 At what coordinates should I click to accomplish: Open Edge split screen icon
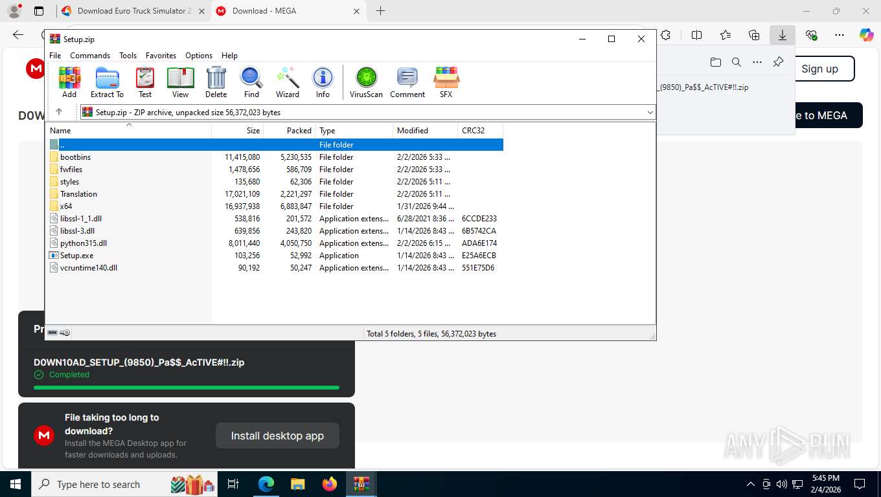(x=697, y=35)
